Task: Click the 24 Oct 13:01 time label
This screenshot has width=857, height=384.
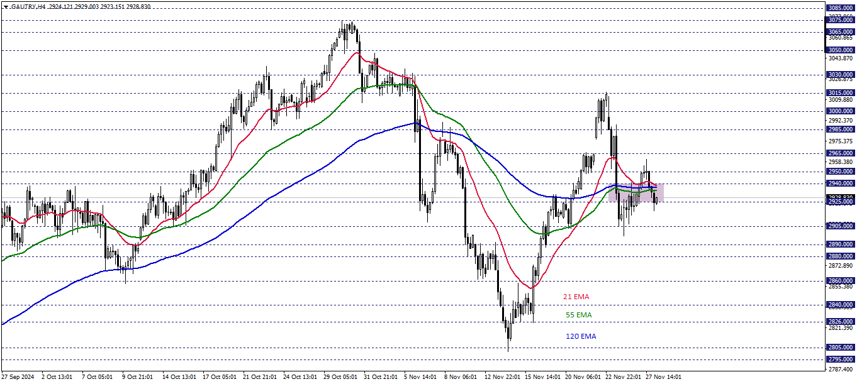Action: (300, 377)
